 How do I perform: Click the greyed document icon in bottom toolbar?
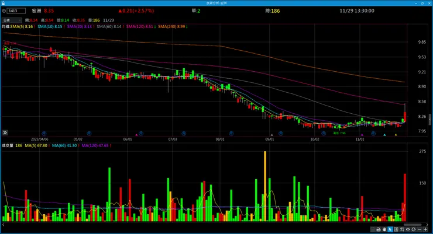point(373,229)
